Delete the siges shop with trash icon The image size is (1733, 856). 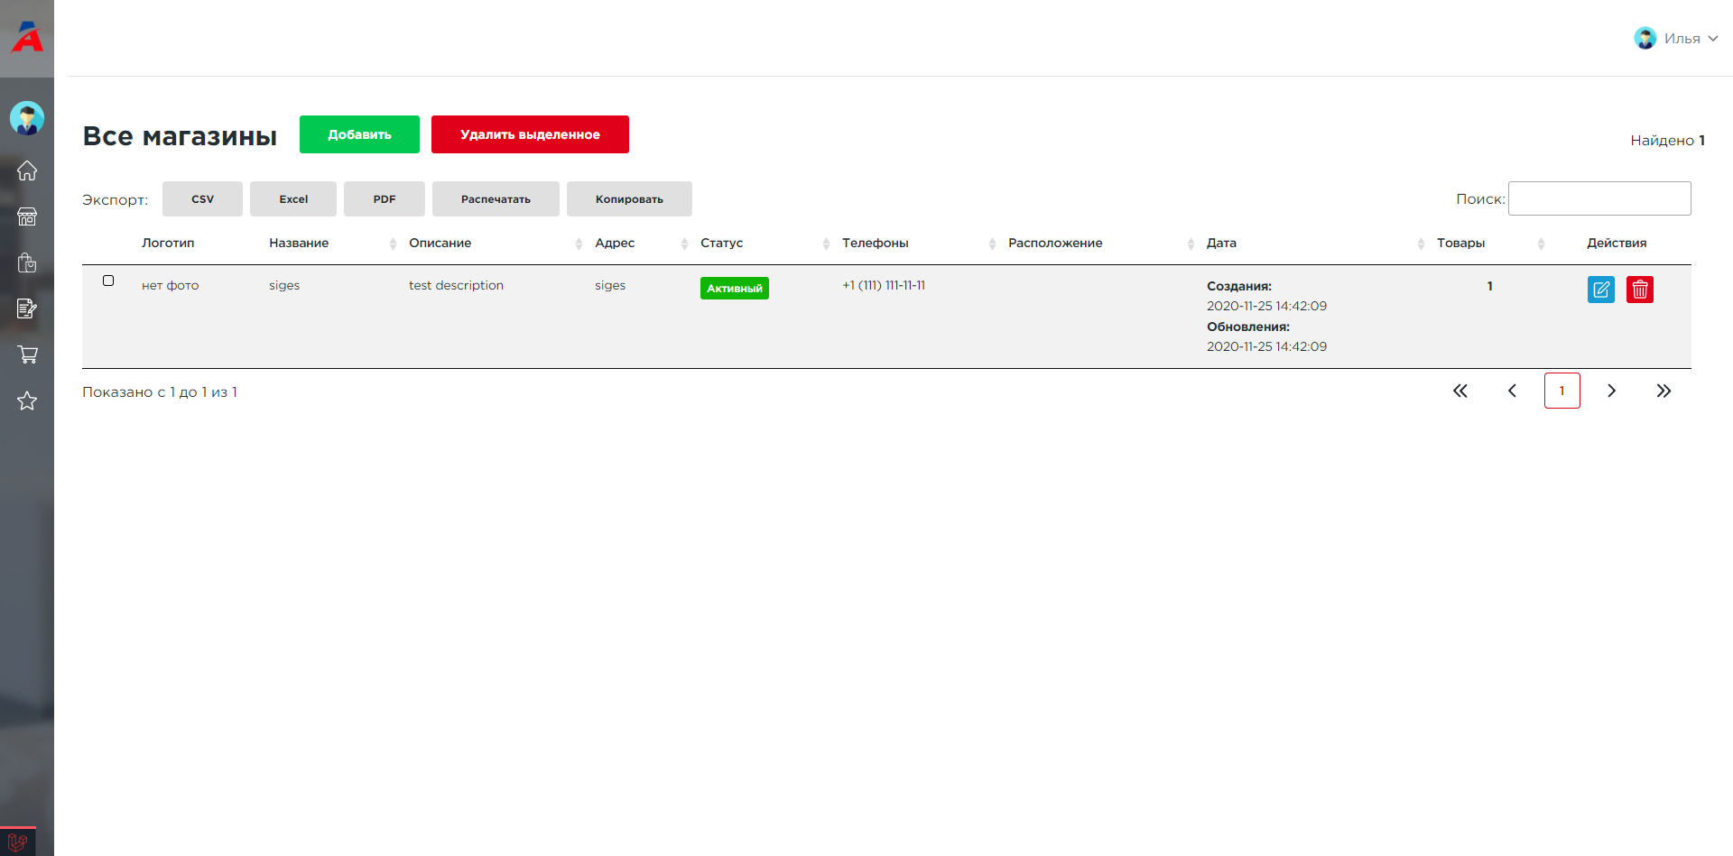pos(1640,290)
